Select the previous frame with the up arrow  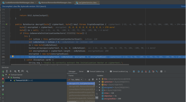click(85, 80)
